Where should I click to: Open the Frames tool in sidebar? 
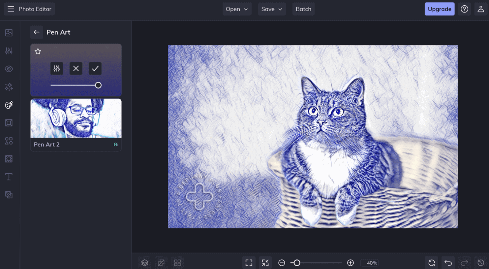click(9, 123)
